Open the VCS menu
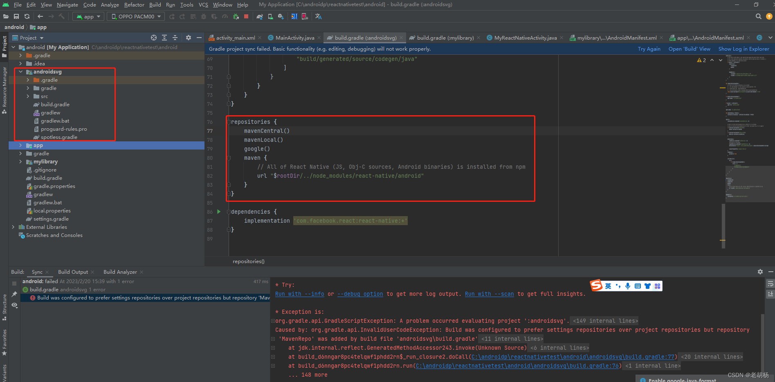775x382 pixels. point(203,4)
